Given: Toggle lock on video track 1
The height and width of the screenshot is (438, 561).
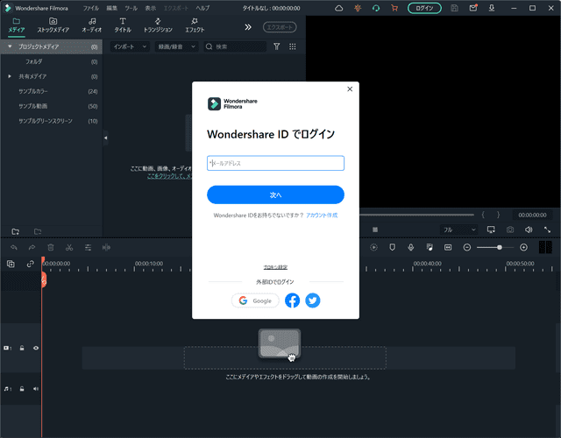Looking at the screenshot, I should [22, 348].
